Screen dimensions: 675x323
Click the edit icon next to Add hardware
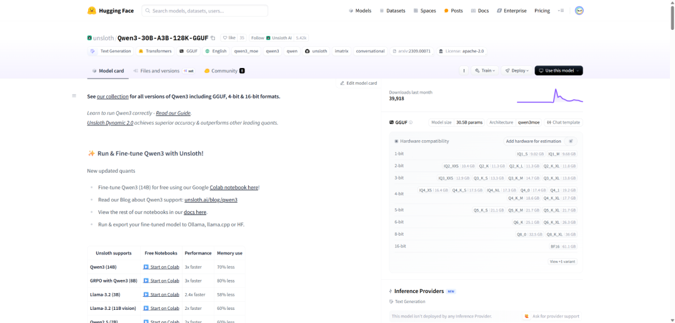pos(571,141)
